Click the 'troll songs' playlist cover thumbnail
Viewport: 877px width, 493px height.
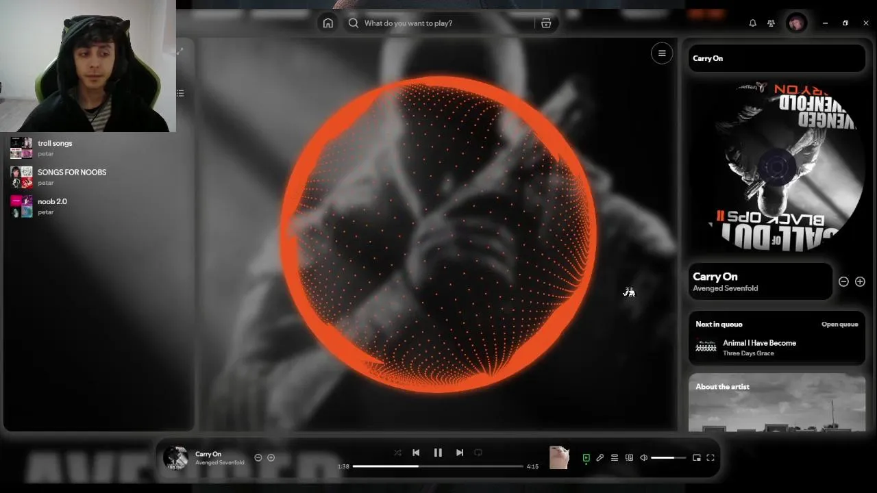pyautogui.click(x=21, y=148)
